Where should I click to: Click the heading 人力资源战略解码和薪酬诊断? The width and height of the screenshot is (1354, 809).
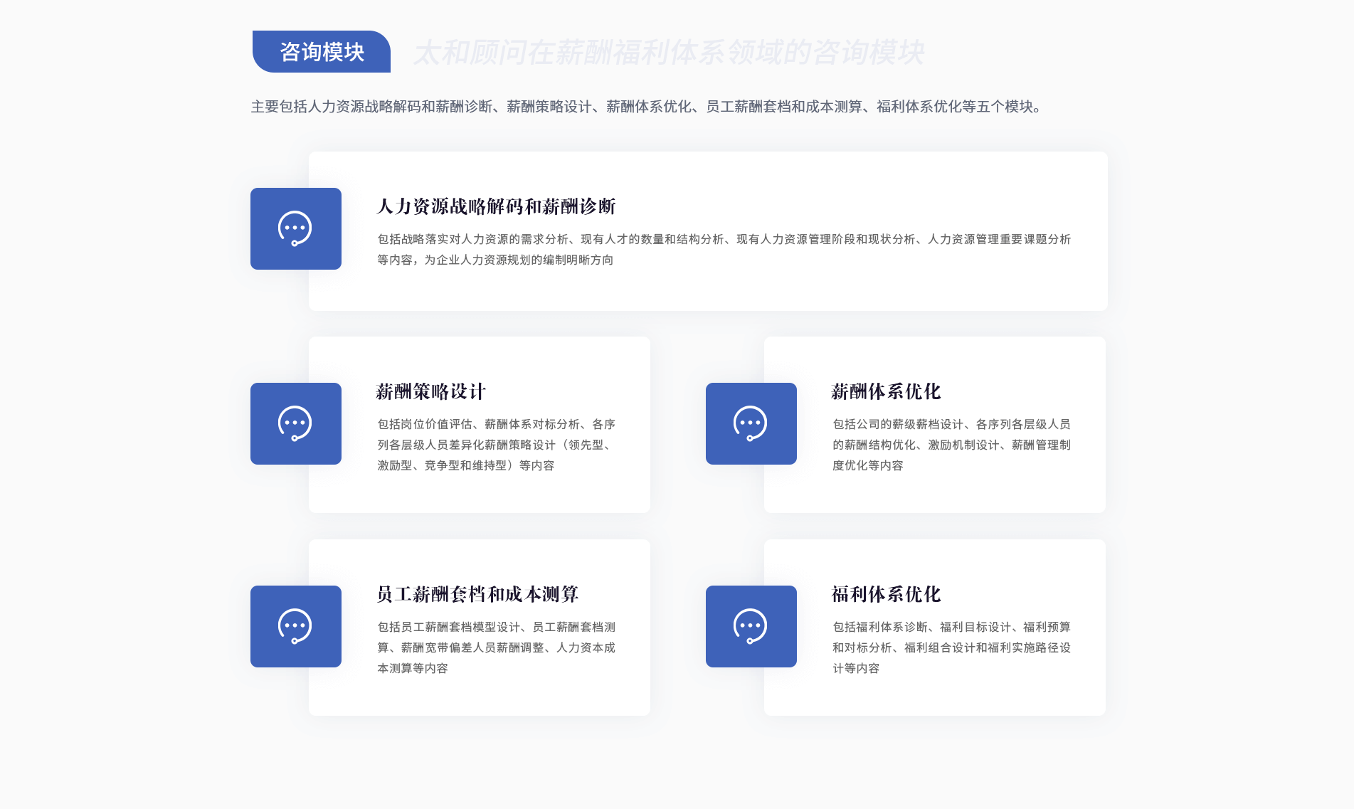(x=496, y=206)
